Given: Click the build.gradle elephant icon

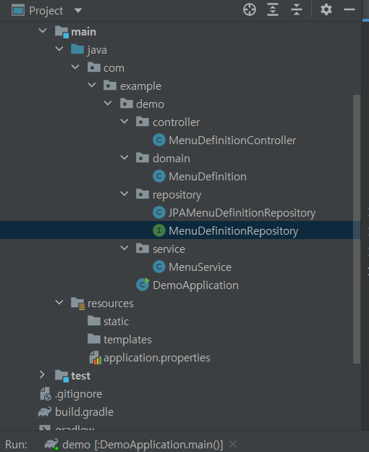Looking at the screenshot, I should pos(45,412).
